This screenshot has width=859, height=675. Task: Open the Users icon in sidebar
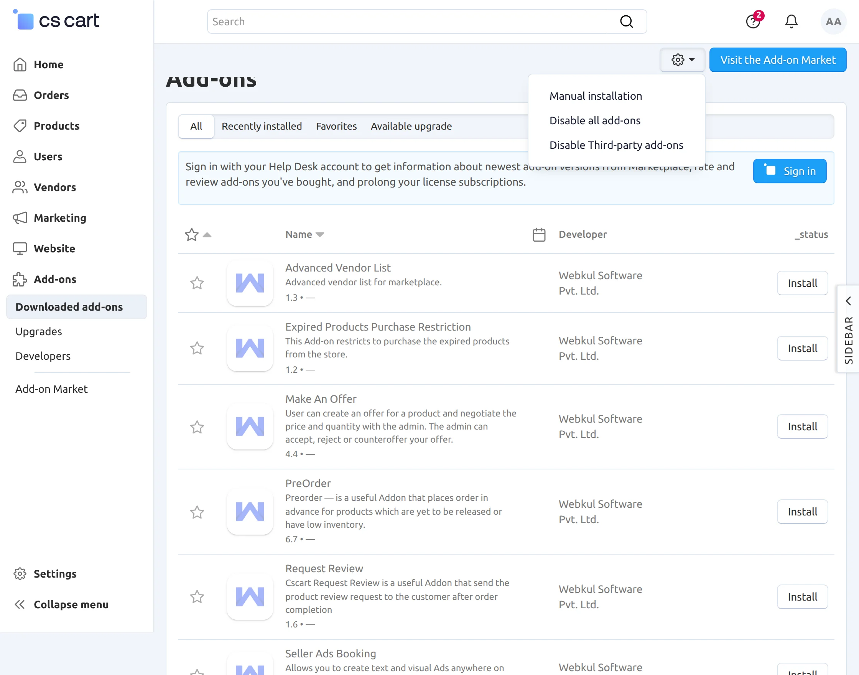[x=20, y=156]
